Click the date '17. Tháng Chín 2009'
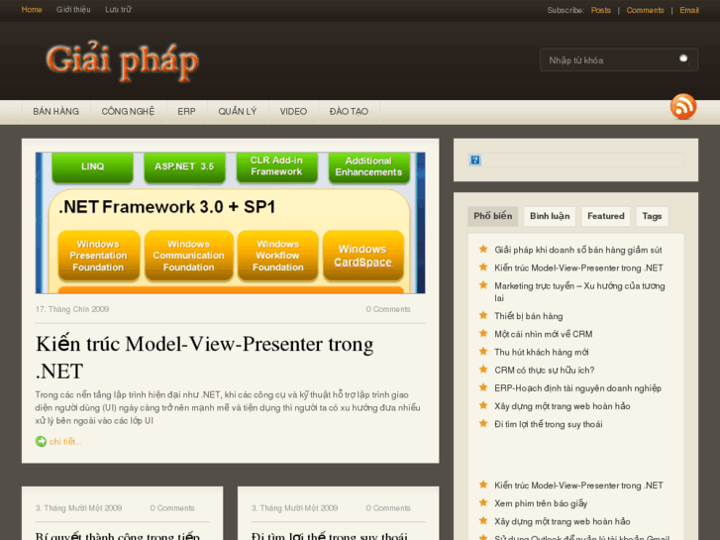 click(72, 309)
